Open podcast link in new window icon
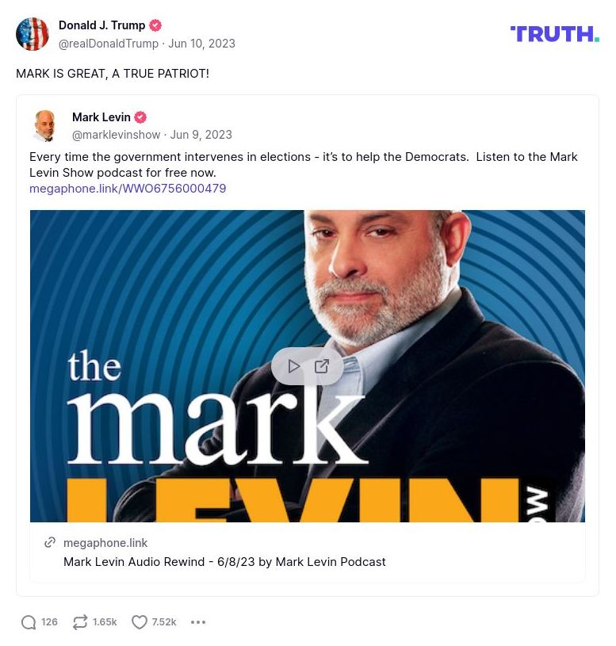This screenshot has height=646, width=616. click(x=322, y=366)
